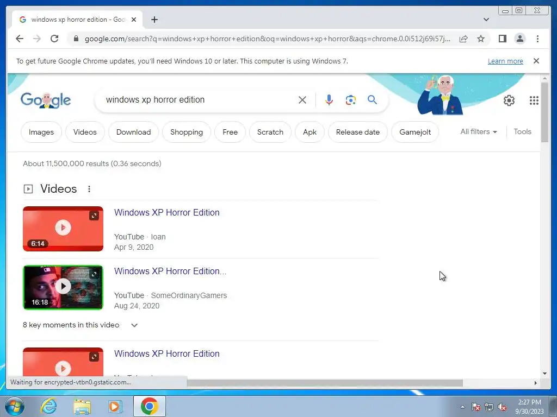
Task: Select the Download filter chip
Action: coord(134,132)
